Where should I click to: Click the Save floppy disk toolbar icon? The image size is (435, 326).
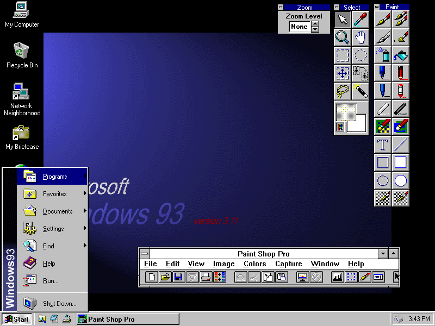[x=178, y=277]
